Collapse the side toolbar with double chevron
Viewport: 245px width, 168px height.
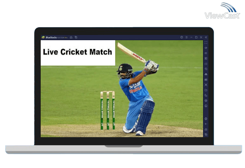click(x=206, y=37)
